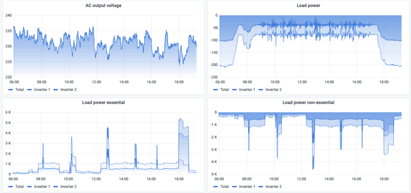
Task: Isolate Inverter 1 label in AC output voltage legend
Action: tap(42, 89)
